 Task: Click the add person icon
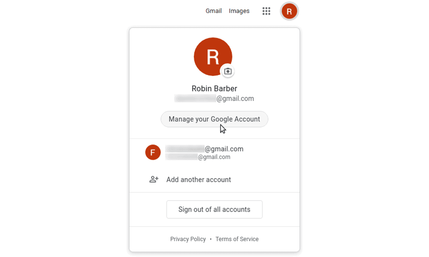coord(154,179)
